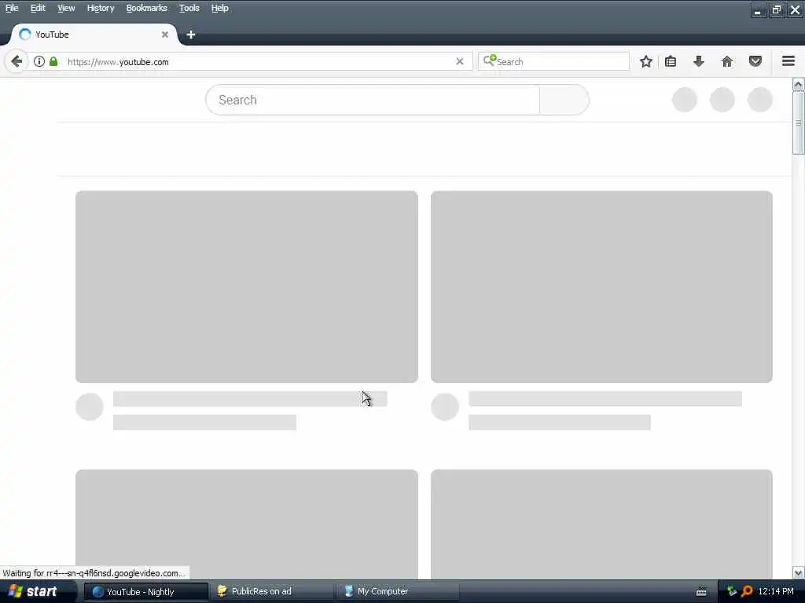Image resolution: width=805 pixels, height=603 pixels.
Task: Click the orange magnifier tray icon
Action: [x=747, y=591]
